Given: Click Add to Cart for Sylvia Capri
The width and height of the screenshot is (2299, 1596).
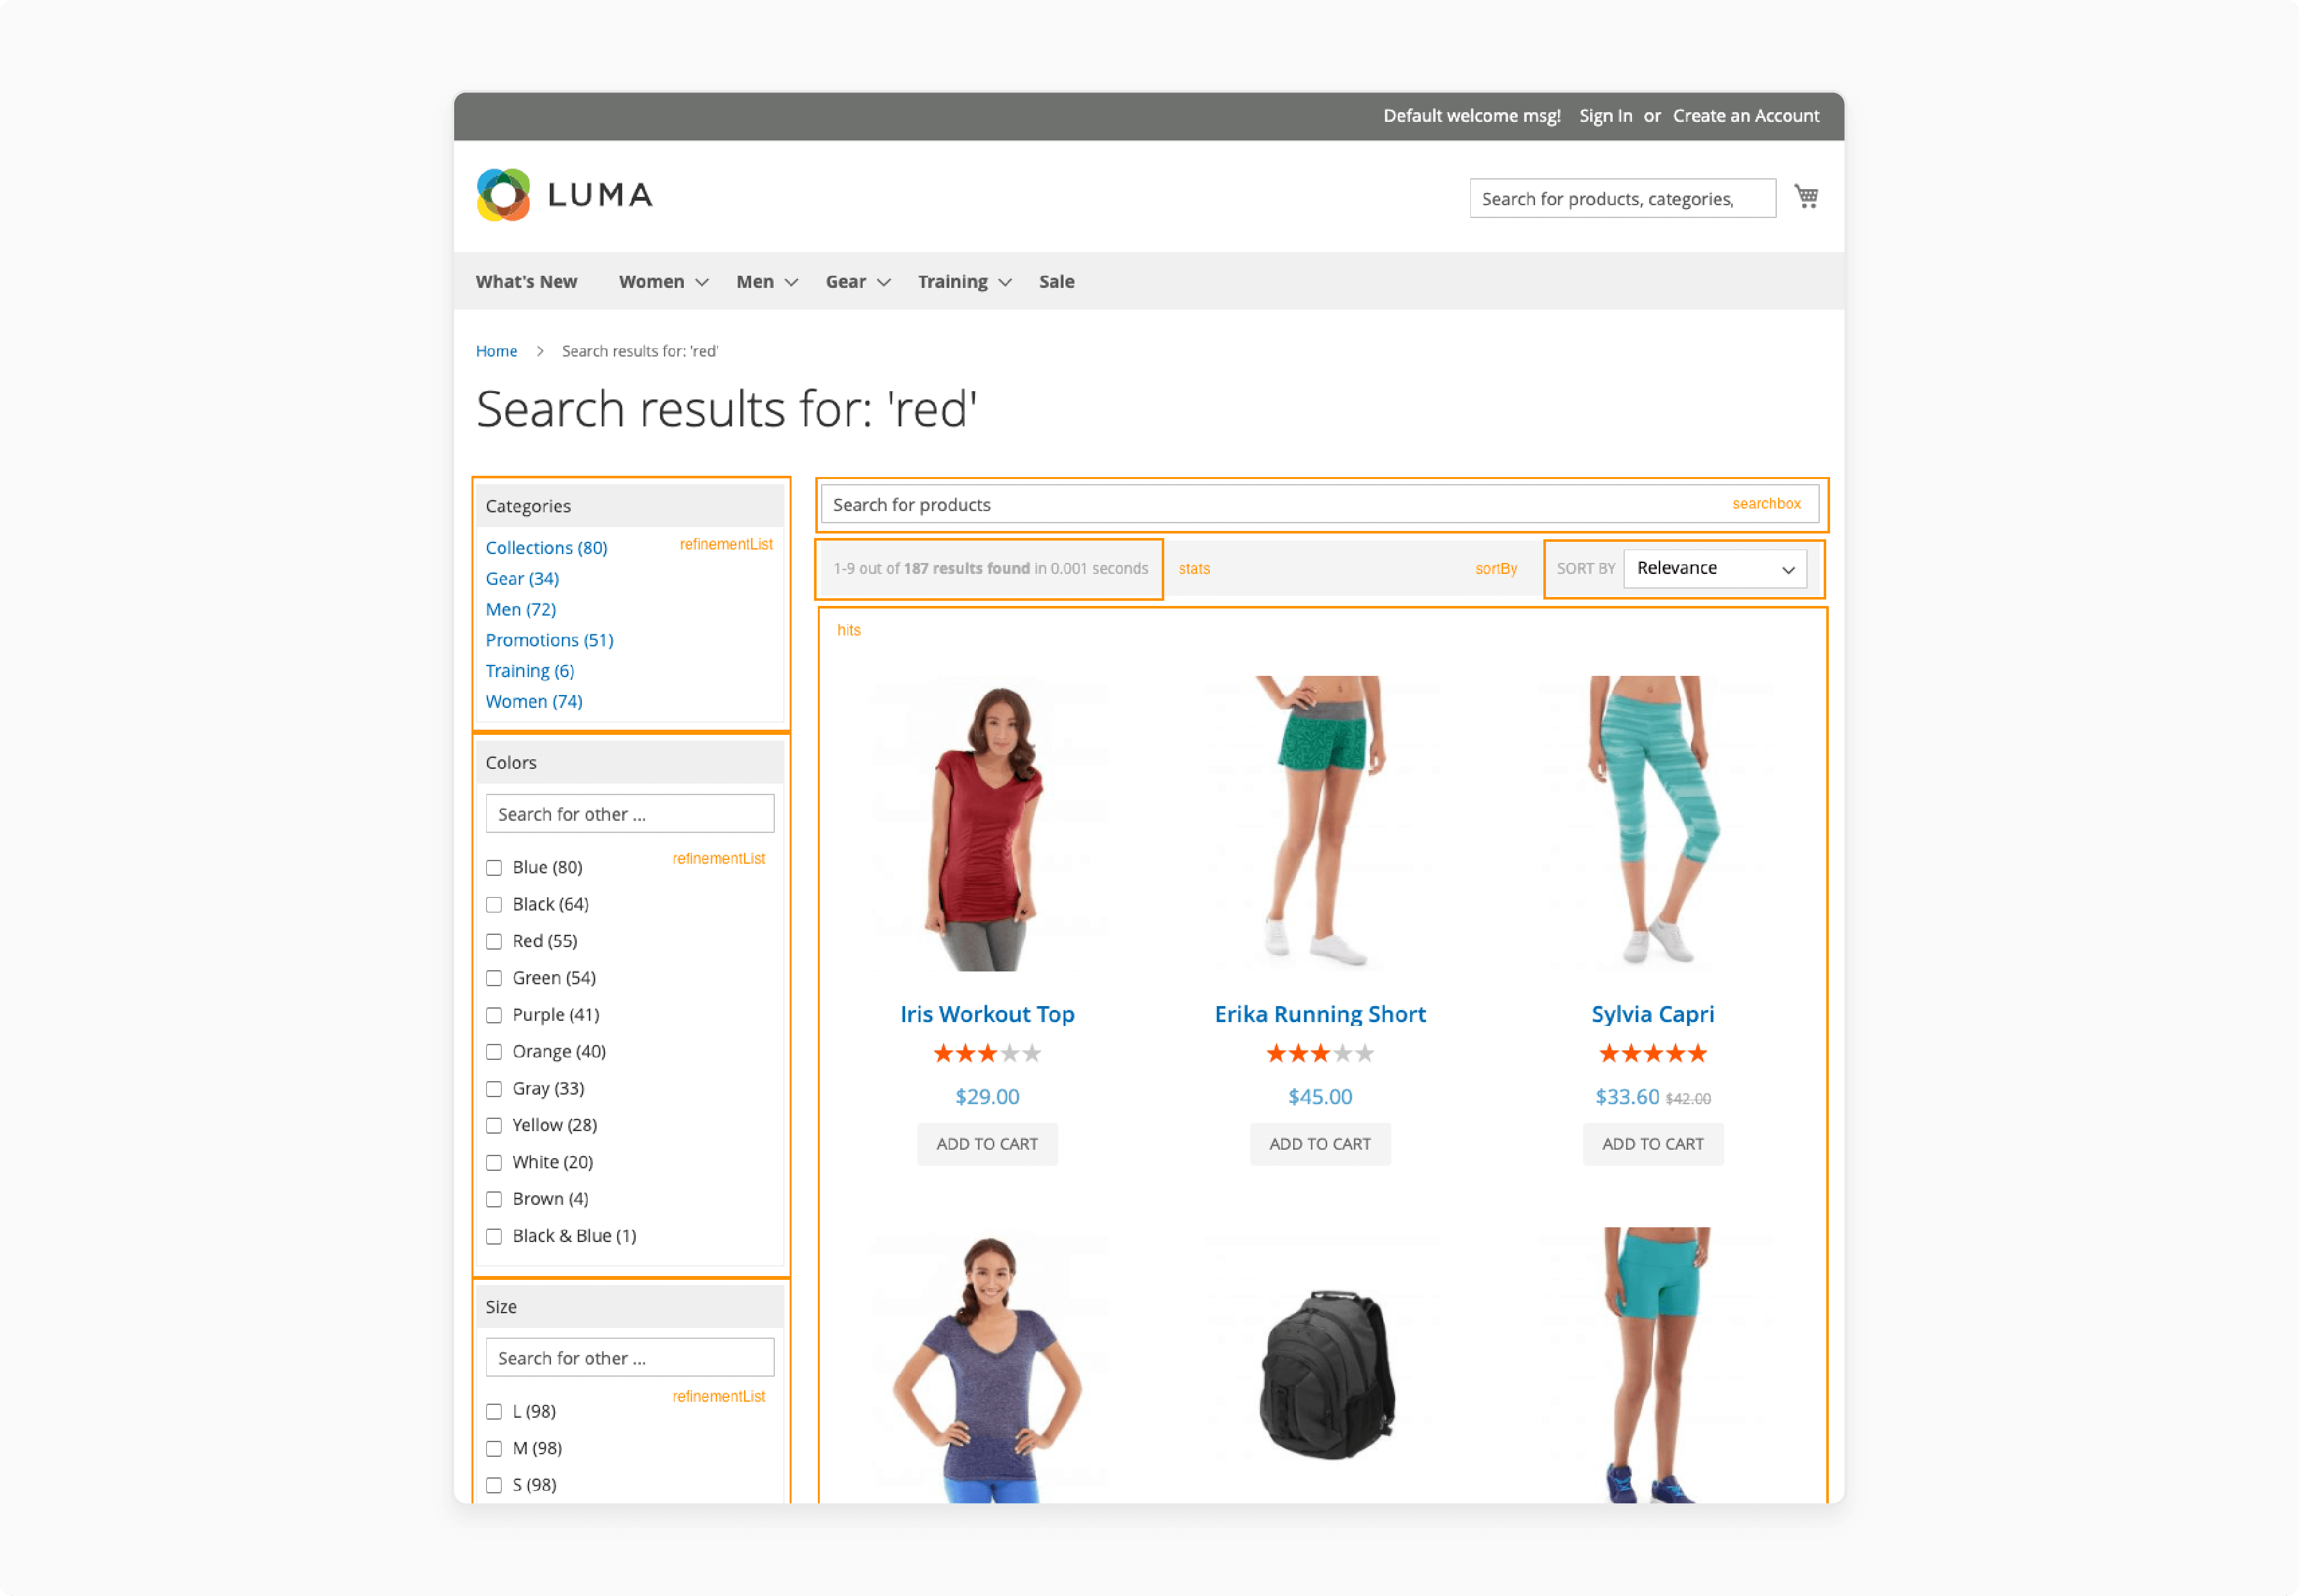Looking at the screenshot, I should click(x=1651, y=1144).
